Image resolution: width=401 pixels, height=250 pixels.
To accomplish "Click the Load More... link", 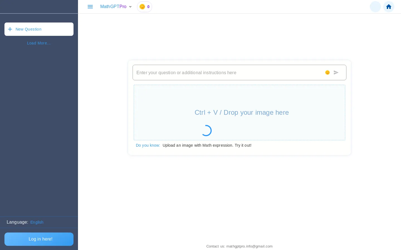I will tap(39, 43).
